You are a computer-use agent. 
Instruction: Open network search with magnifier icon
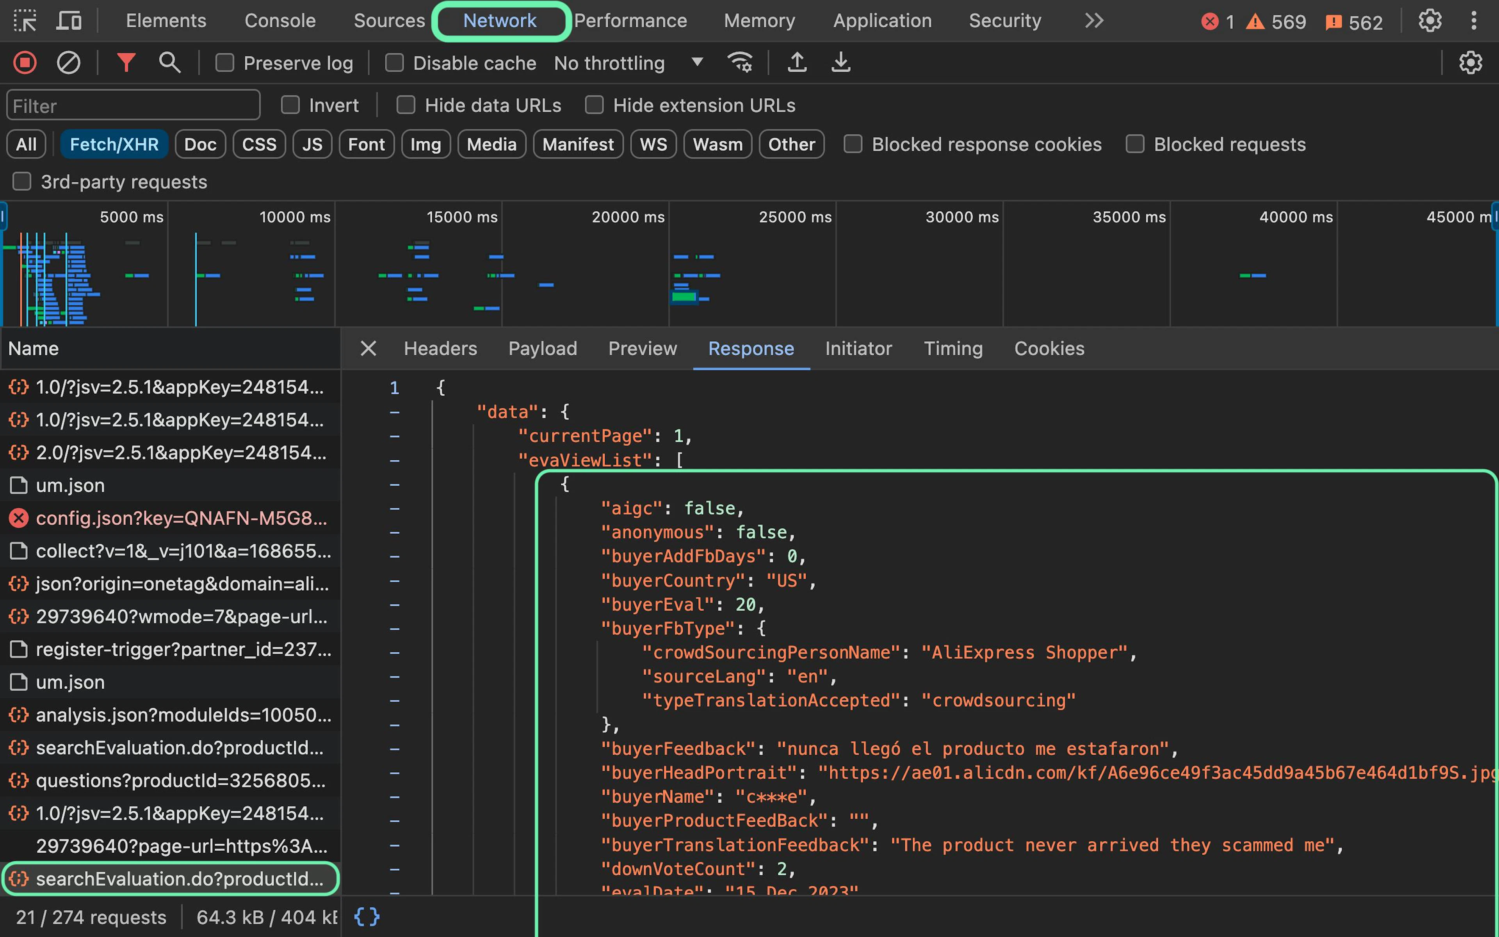[170, 62]
